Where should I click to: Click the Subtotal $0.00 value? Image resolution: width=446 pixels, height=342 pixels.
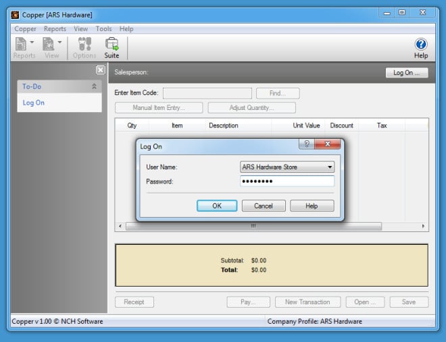tap(259, 260)
